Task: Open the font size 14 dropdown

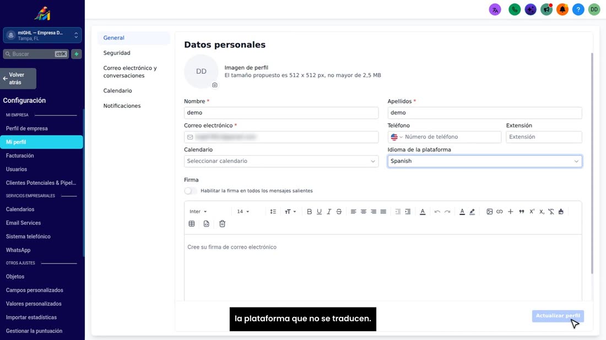Action: click(243, 211)
